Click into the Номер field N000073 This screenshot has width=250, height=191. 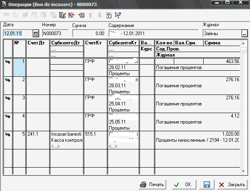(55, 34)
